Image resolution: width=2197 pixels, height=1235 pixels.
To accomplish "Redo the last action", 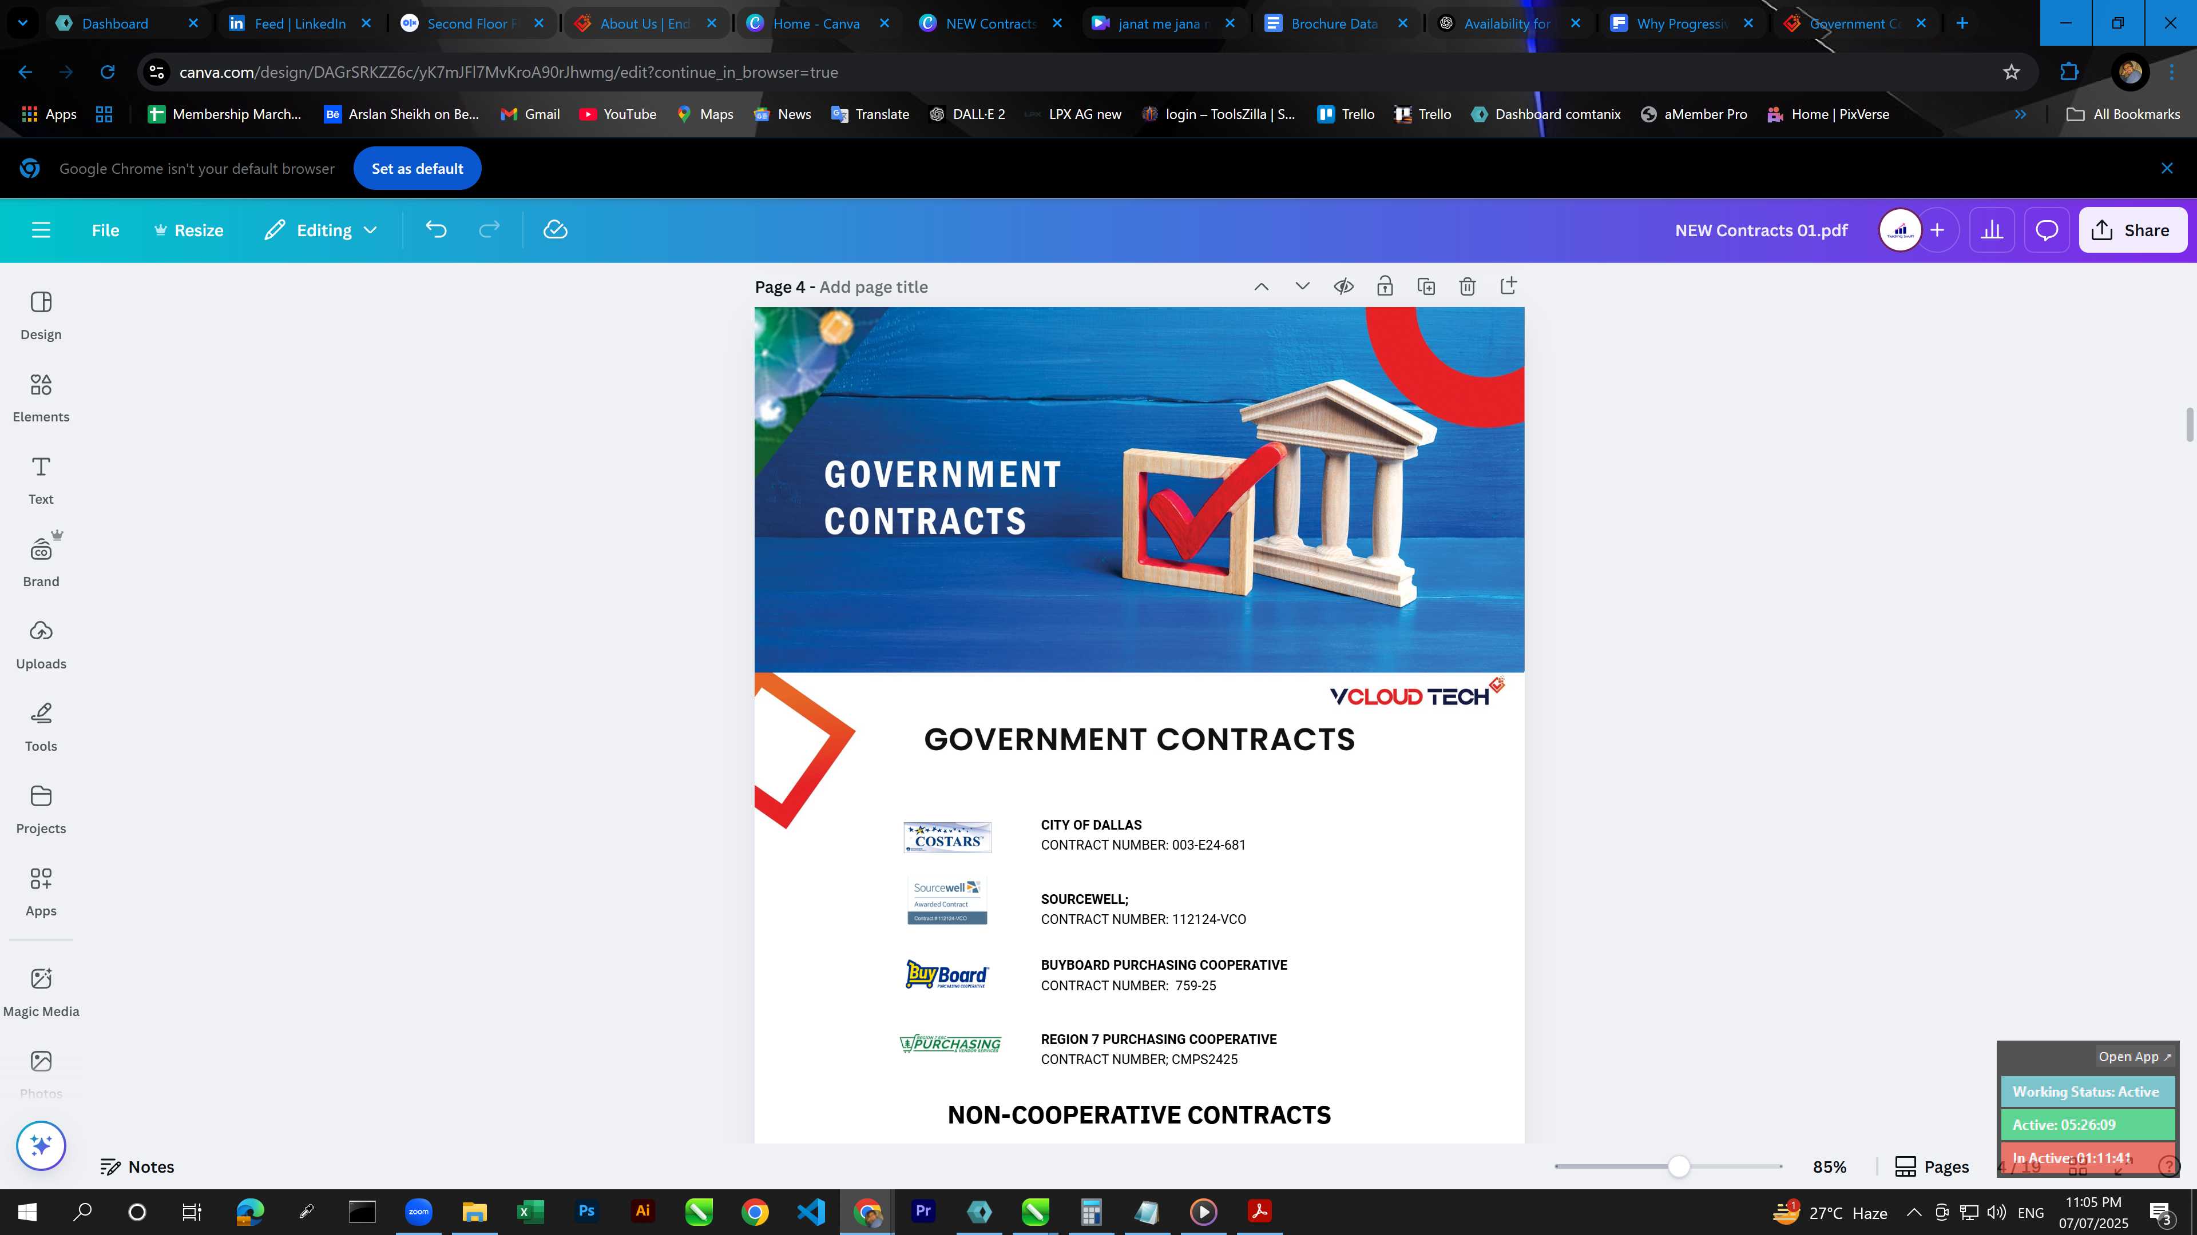I will pyautogui.click(x=489, y=230).
